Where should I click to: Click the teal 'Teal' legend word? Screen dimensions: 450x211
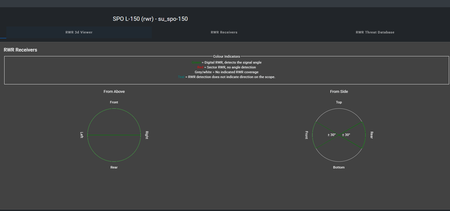181,77
